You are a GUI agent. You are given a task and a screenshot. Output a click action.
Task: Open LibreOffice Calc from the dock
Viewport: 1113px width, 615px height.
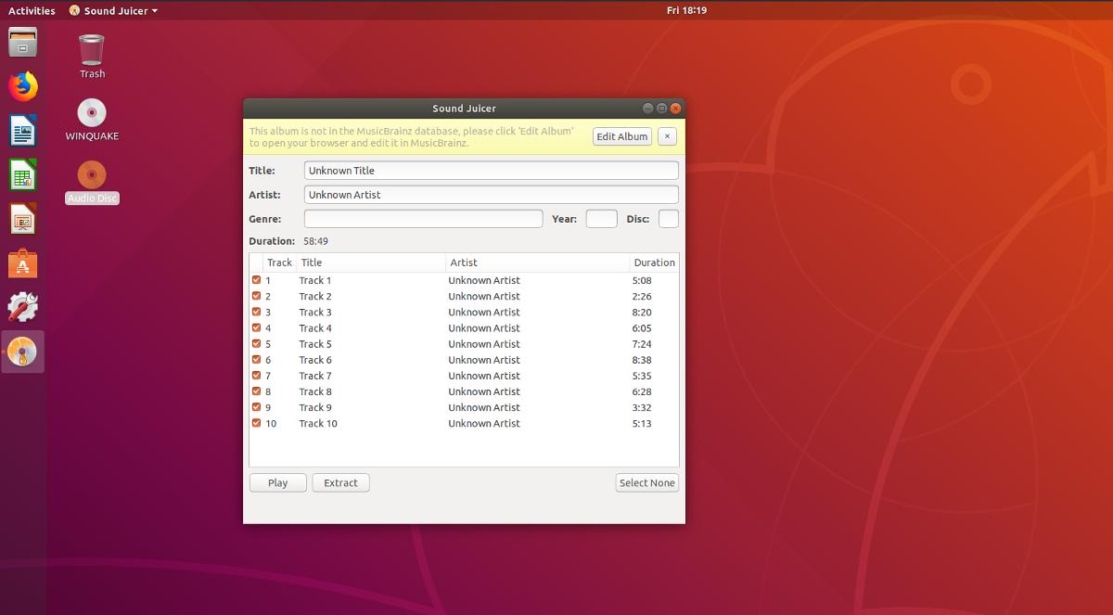click(22, 174)
